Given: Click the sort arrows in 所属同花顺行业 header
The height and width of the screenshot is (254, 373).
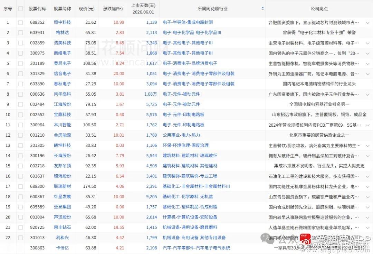Looking at the screenshot, I should click(x=262, y=9).
